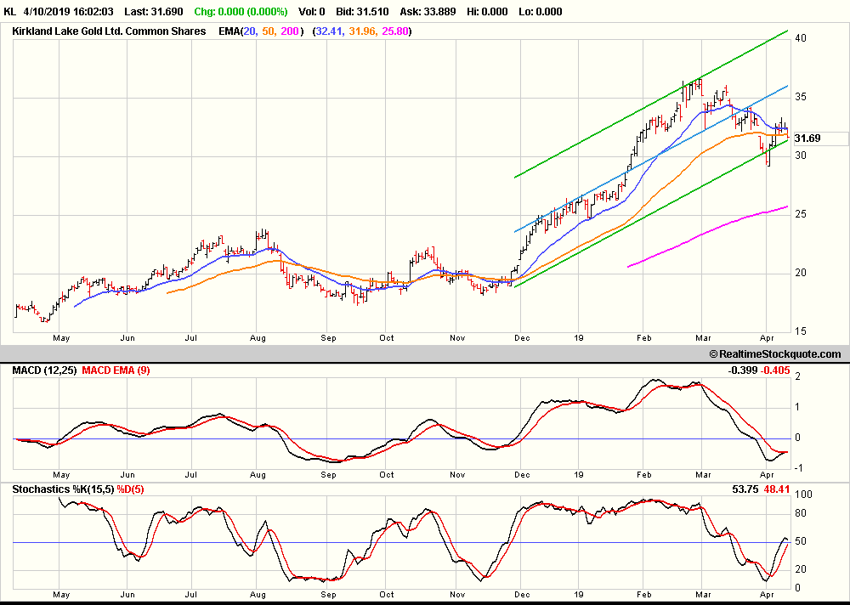The image size is (850, 605).
Task: Select the Bid: 31.510 value
Action: click(x=362, y=11)
